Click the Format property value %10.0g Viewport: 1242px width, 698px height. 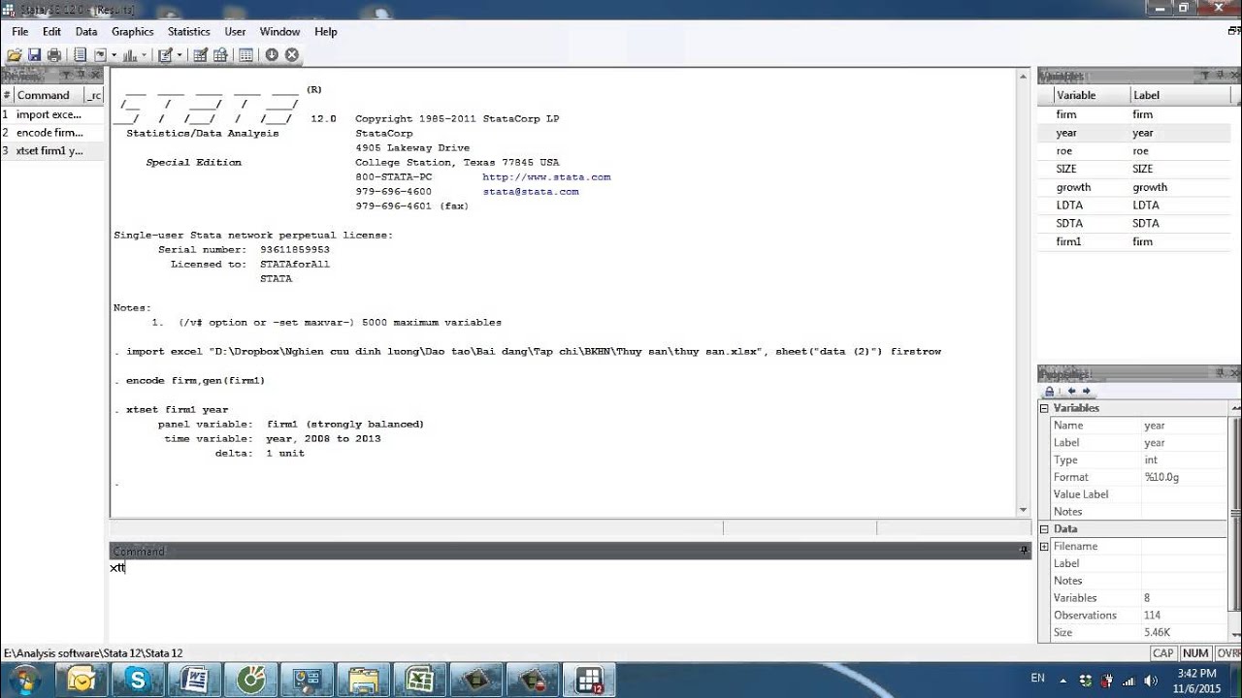[1162, 477]
